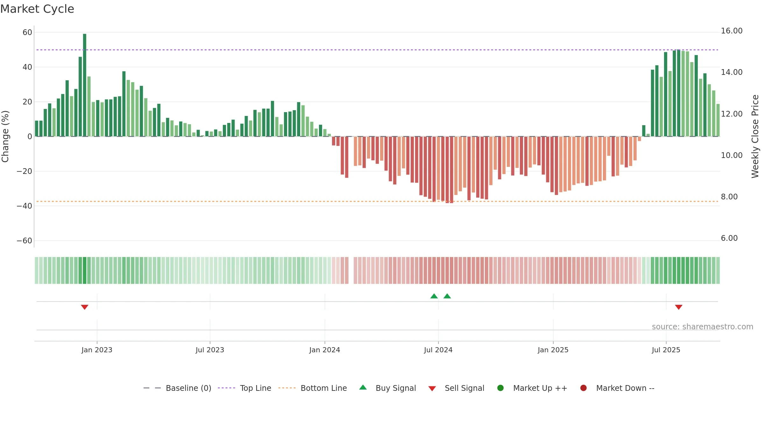Image resolution: width=764 pixels, height=430 pixels.
Task: Click the Weekly Close Price axis title
Action: pyautogui.click(x=755, y=136)
